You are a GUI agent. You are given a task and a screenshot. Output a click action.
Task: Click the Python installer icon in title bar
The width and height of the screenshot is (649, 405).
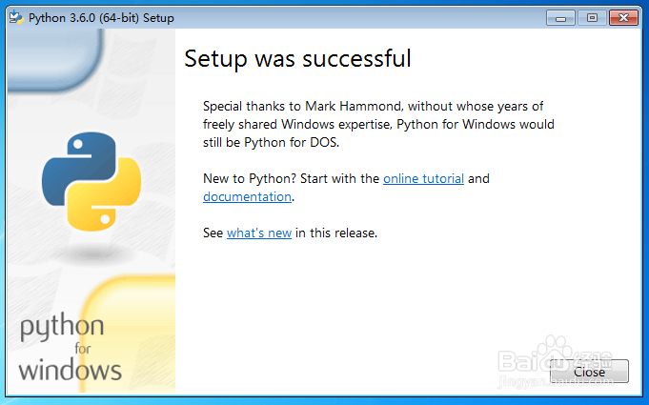(15, 17)
